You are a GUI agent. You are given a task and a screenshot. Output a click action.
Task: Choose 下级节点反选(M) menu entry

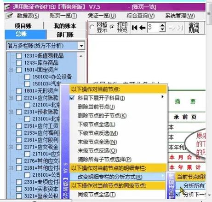118,133
